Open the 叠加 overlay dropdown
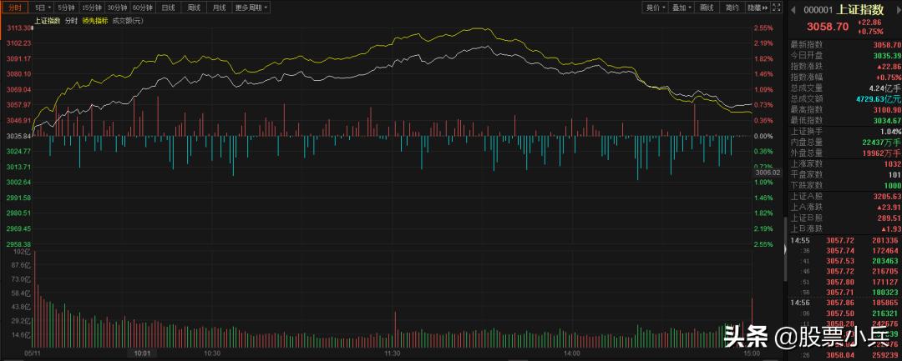This screenshot has width=902, height=361. point(682,8)
